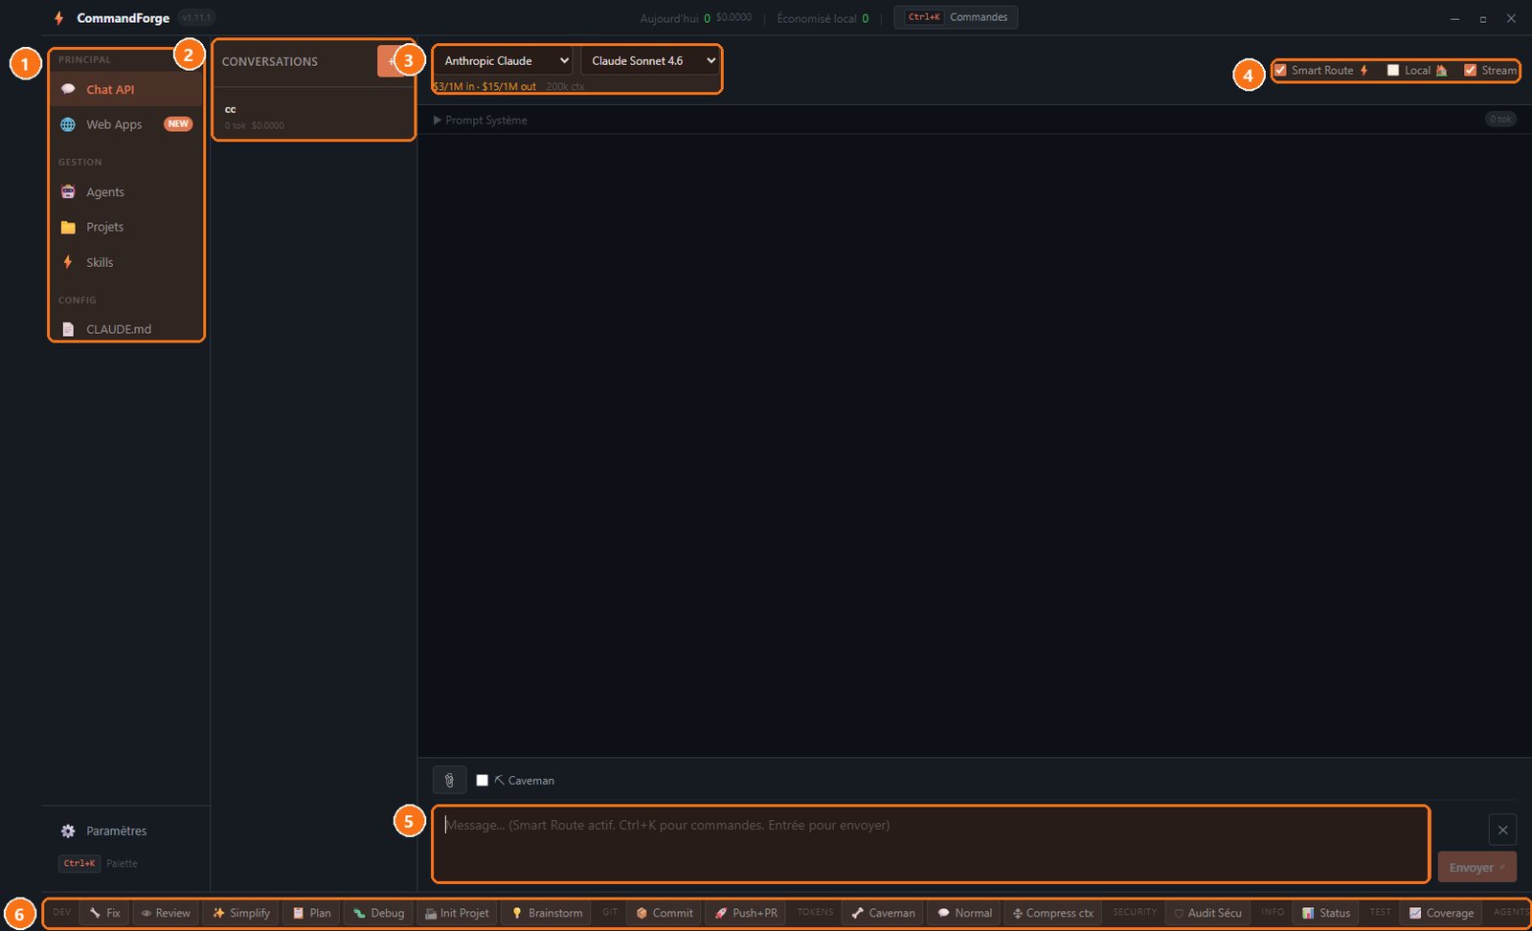Open the Anthropic Claude provider dropdown
The width and height of the screenshot is (1532, 931).
point(503,60)
